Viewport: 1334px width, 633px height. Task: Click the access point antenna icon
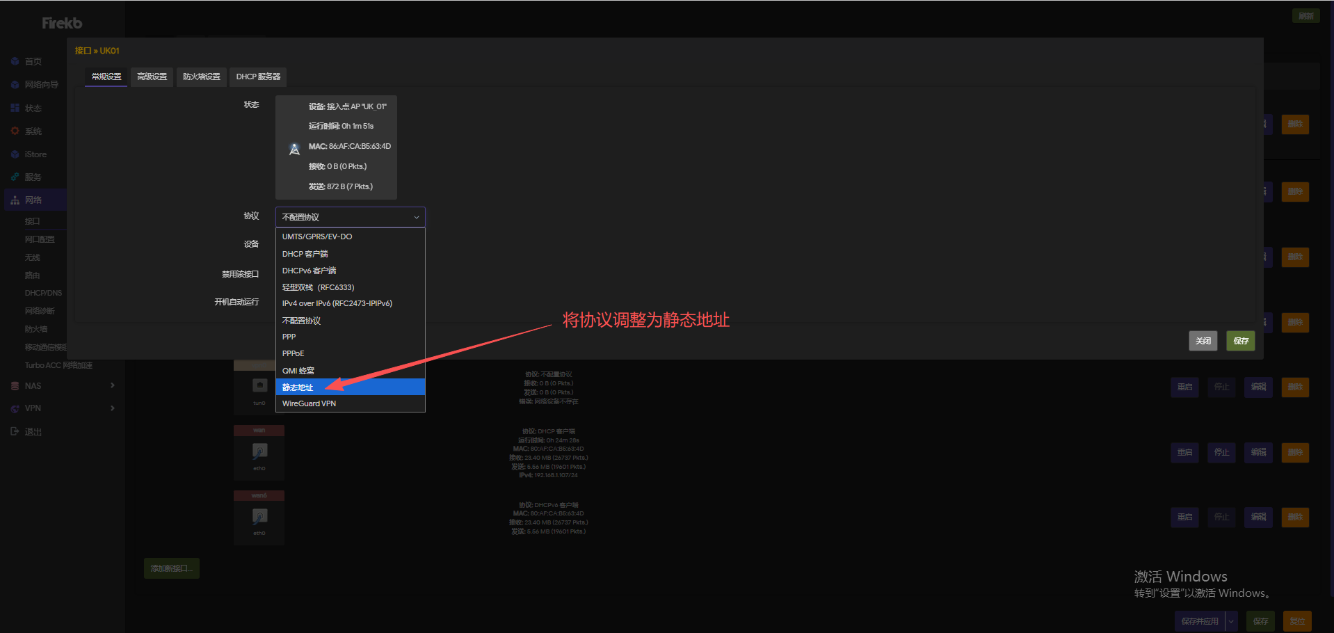coord(294,149)
